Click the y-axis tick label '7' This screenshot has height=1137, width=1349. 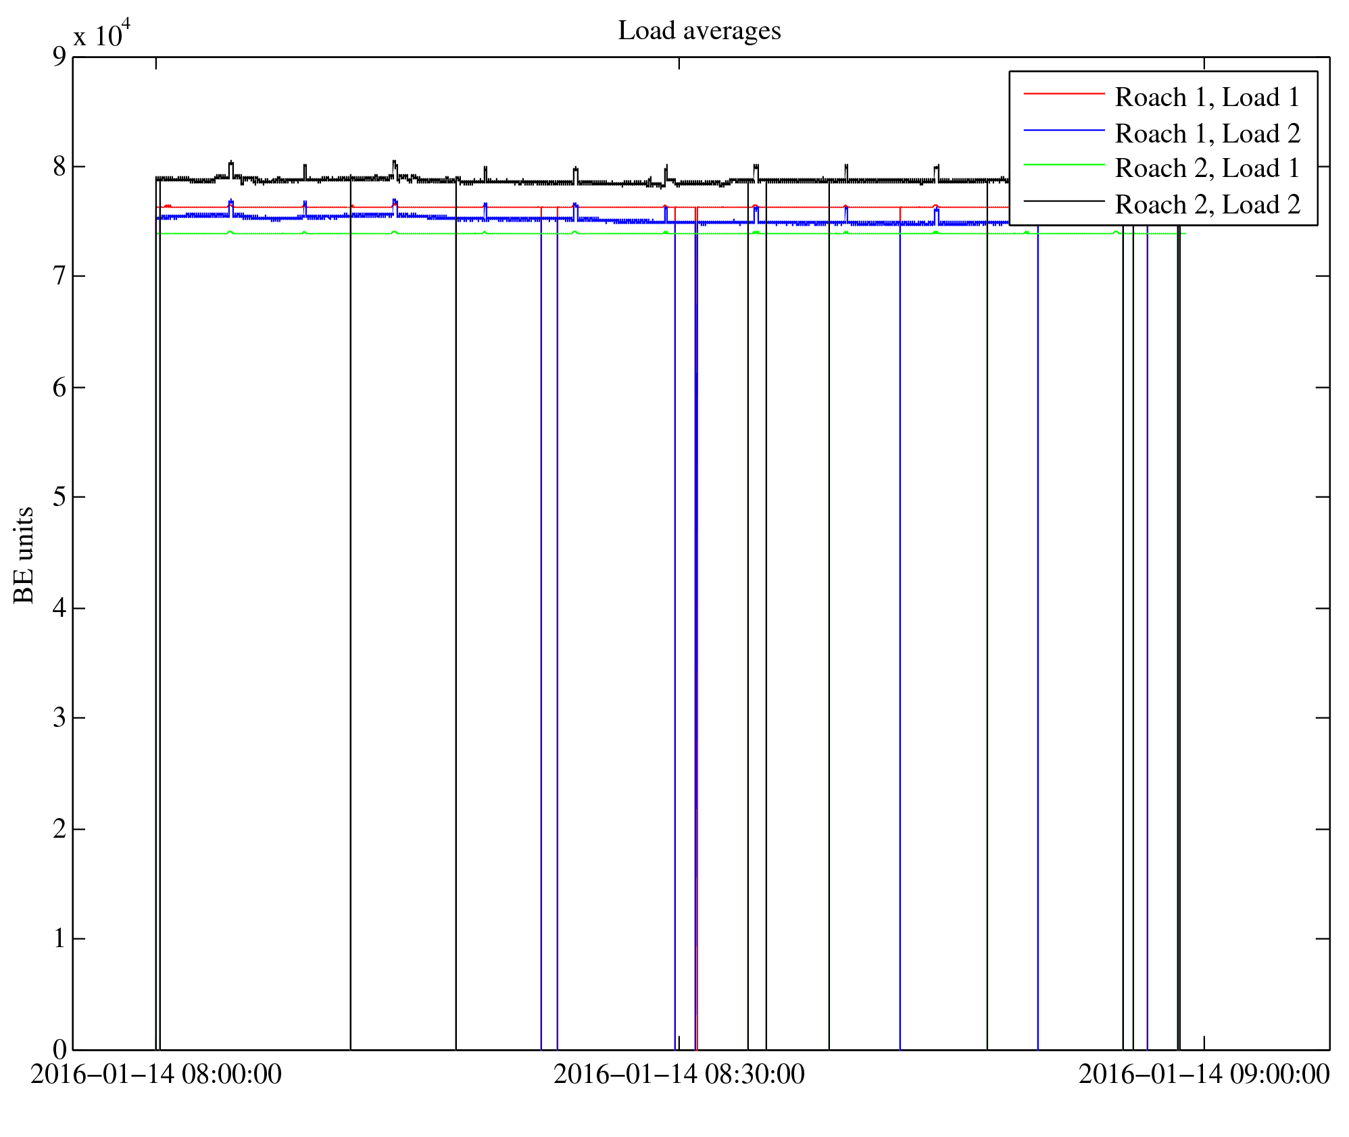[x=59, y=276]
